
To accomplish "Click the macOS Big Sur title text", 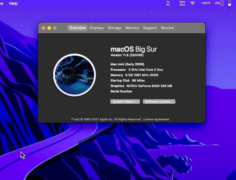I will (x=134, y=49).
